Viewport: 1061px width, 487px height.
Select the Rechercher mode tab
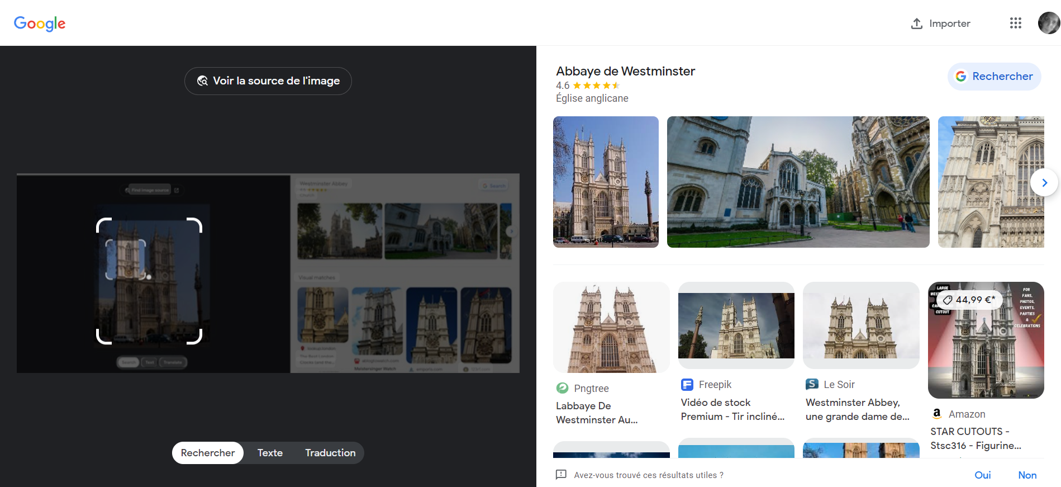click(x=208, y=453)
